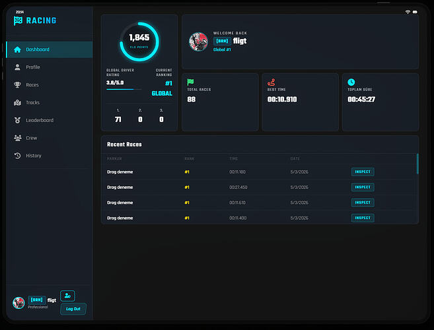Click the Global #1 link under username
Image resolution: width=434 pixels, height=330 pixels.
(222, 49)
